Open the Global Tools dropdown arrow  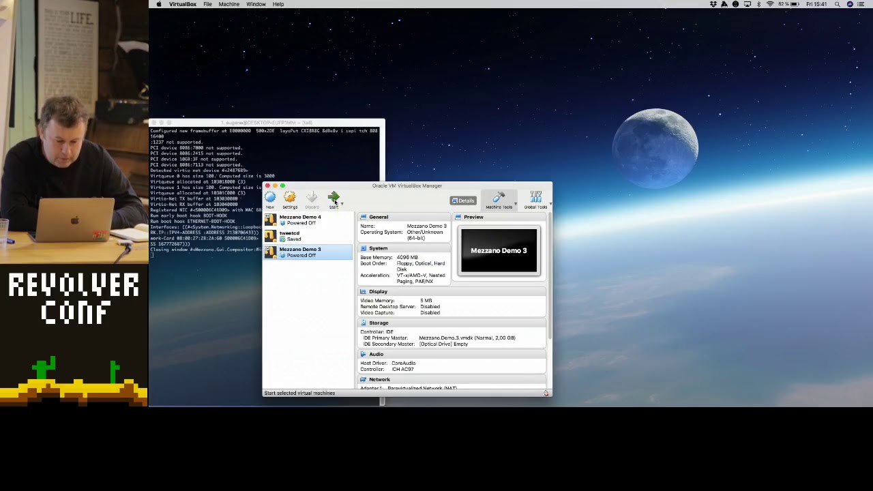click(550, 204)
